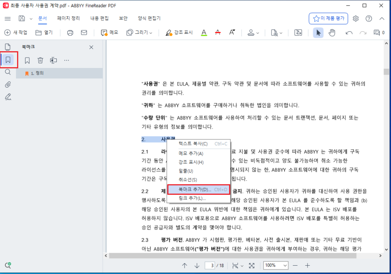Collapse the ribbon with the chevron
This screenshot has height=274, width=391.
click(382, 18)
